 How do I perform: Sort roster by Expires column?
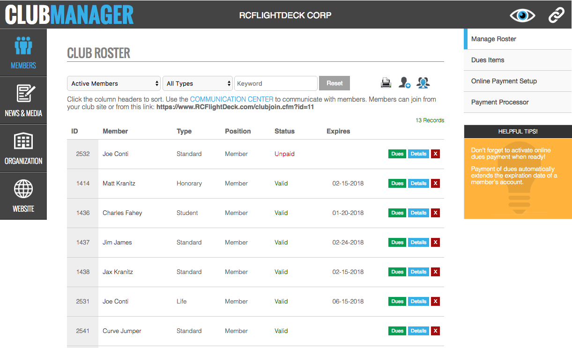click(338, 131)
